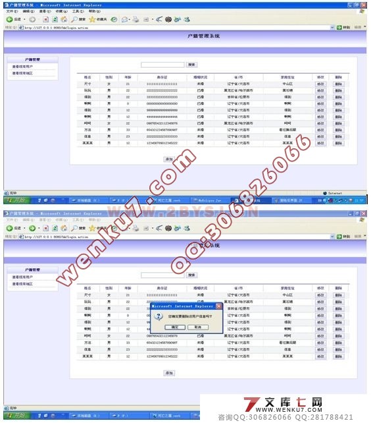The height and width of the screenshot is (423, 371).
Task: Click the 添加 button below the lower table
Action: [x=169, y=373]
